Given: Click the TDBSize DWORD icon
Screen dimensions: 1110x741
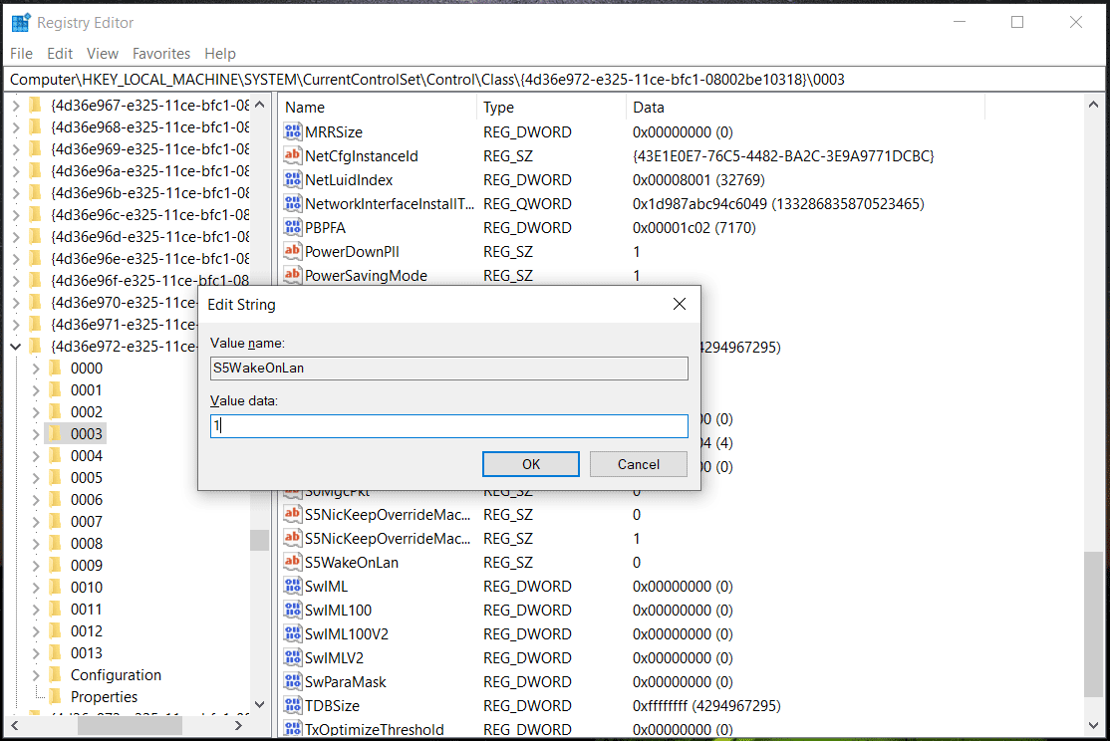Looking at the screenshot, I should (x=292, y=705).
